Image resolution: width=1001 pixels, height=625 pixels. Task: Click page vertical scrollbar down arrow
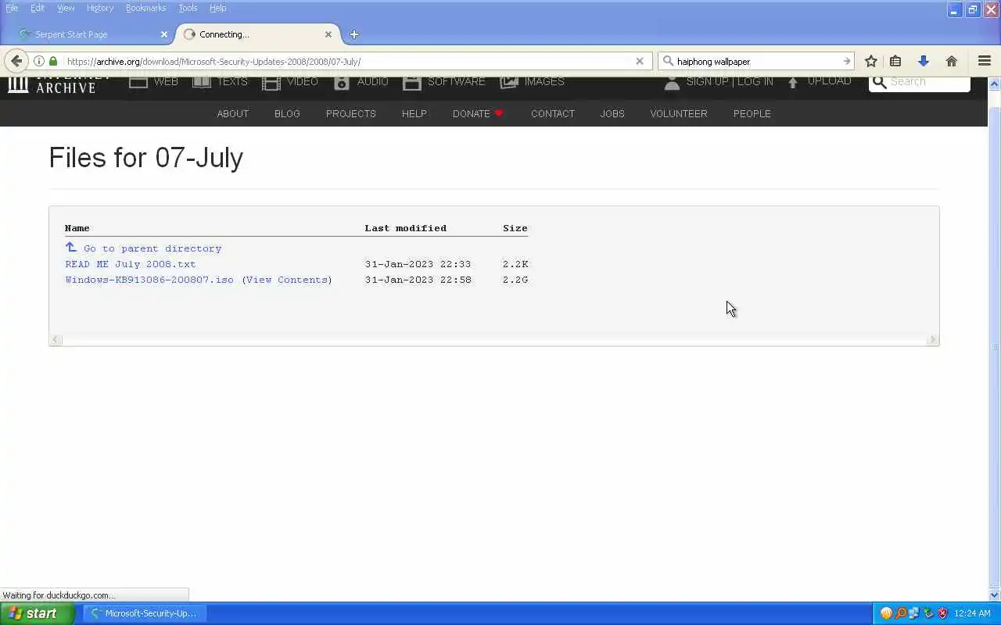tap(995, 595)
